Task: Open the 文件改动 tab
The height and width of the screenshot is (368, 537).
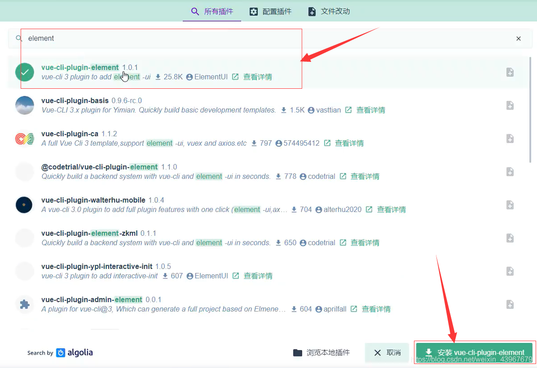Action: coord(329,11)
